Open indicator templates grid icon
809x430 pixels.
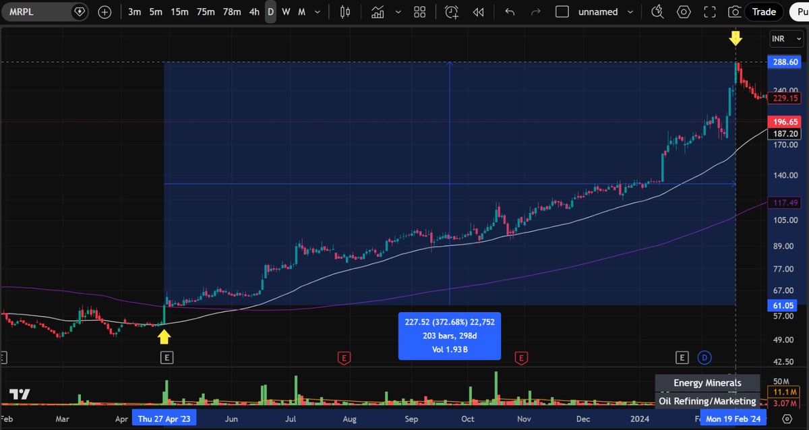420,12
